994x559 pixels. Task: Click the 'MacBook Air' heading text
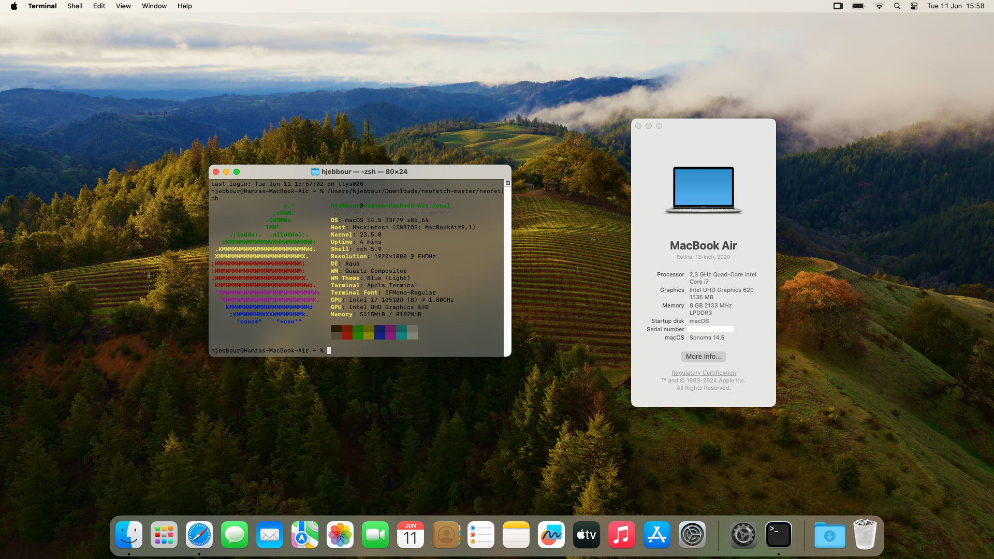click(x=703, y=246)
